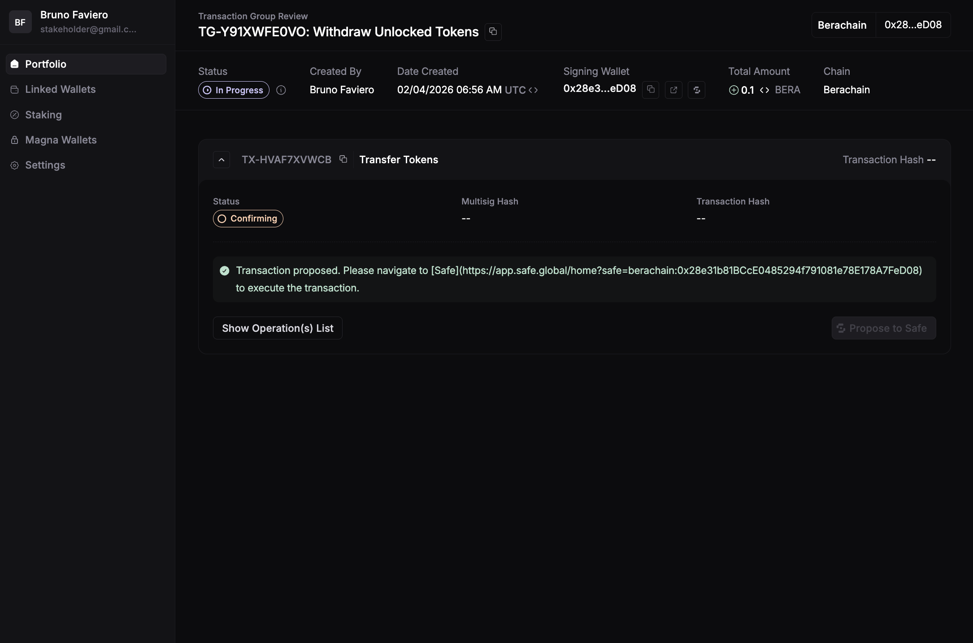
Task: Copy the signing wallet address
Action: coord(651,90)
